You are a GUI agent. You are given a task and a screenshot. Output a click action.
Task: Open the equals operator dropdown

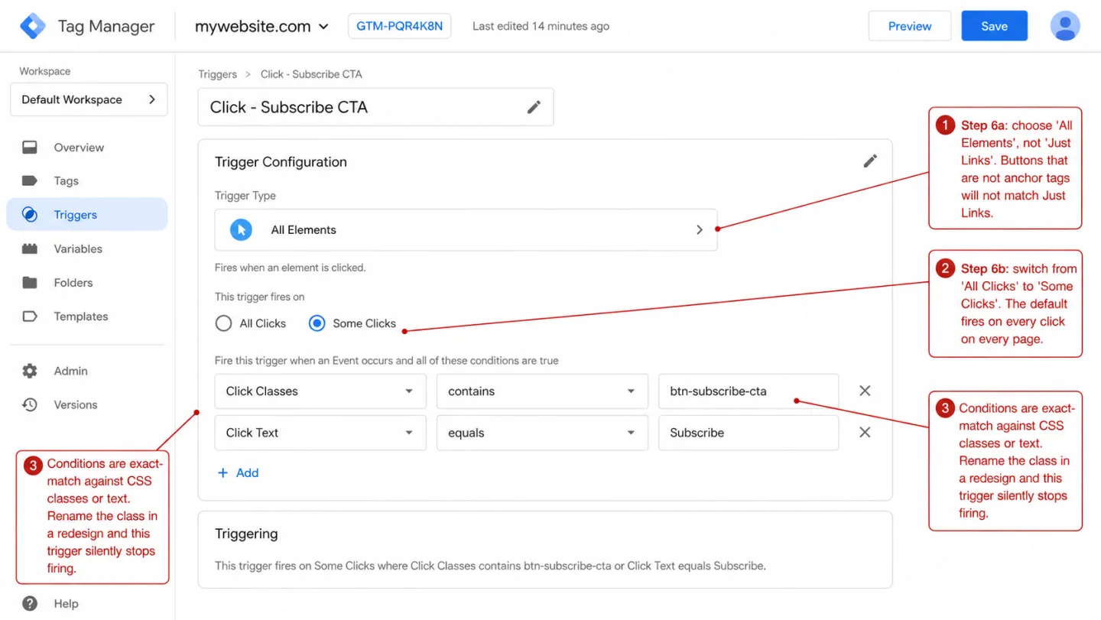542,433
